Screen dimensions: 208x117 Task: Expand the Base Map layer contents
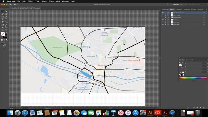click(x=169, y=24)
